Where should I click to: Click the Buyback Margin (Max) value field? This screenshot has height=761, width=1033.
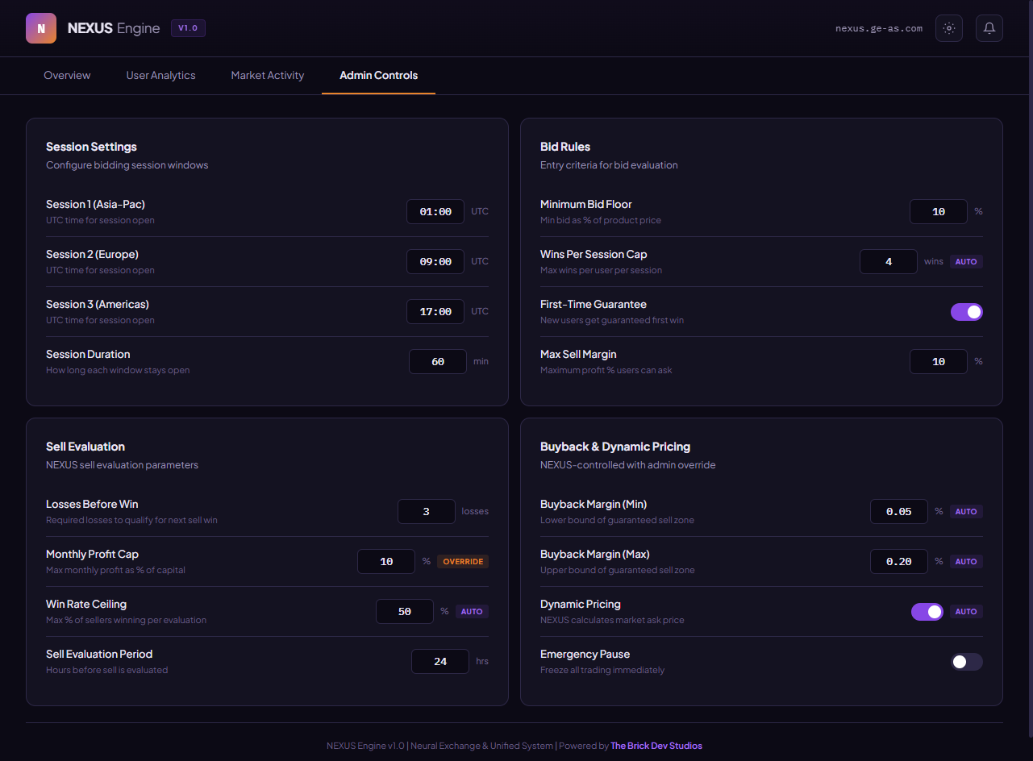(899, 562)
